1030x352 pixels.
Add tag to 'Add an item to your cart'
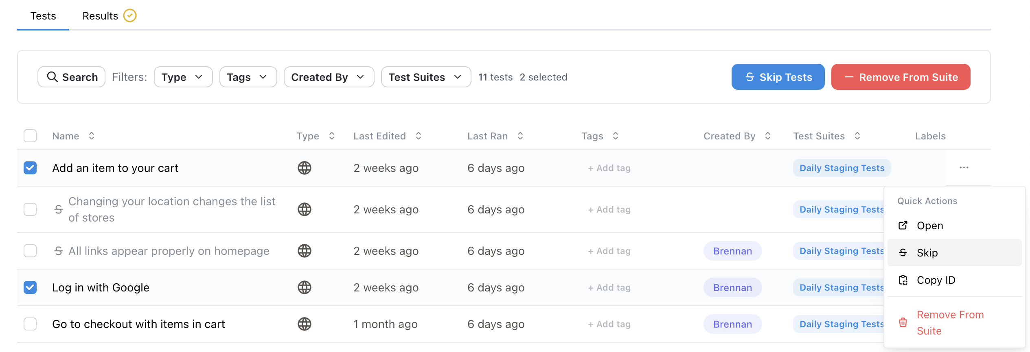pyautogui.click(x=609, y=168)
